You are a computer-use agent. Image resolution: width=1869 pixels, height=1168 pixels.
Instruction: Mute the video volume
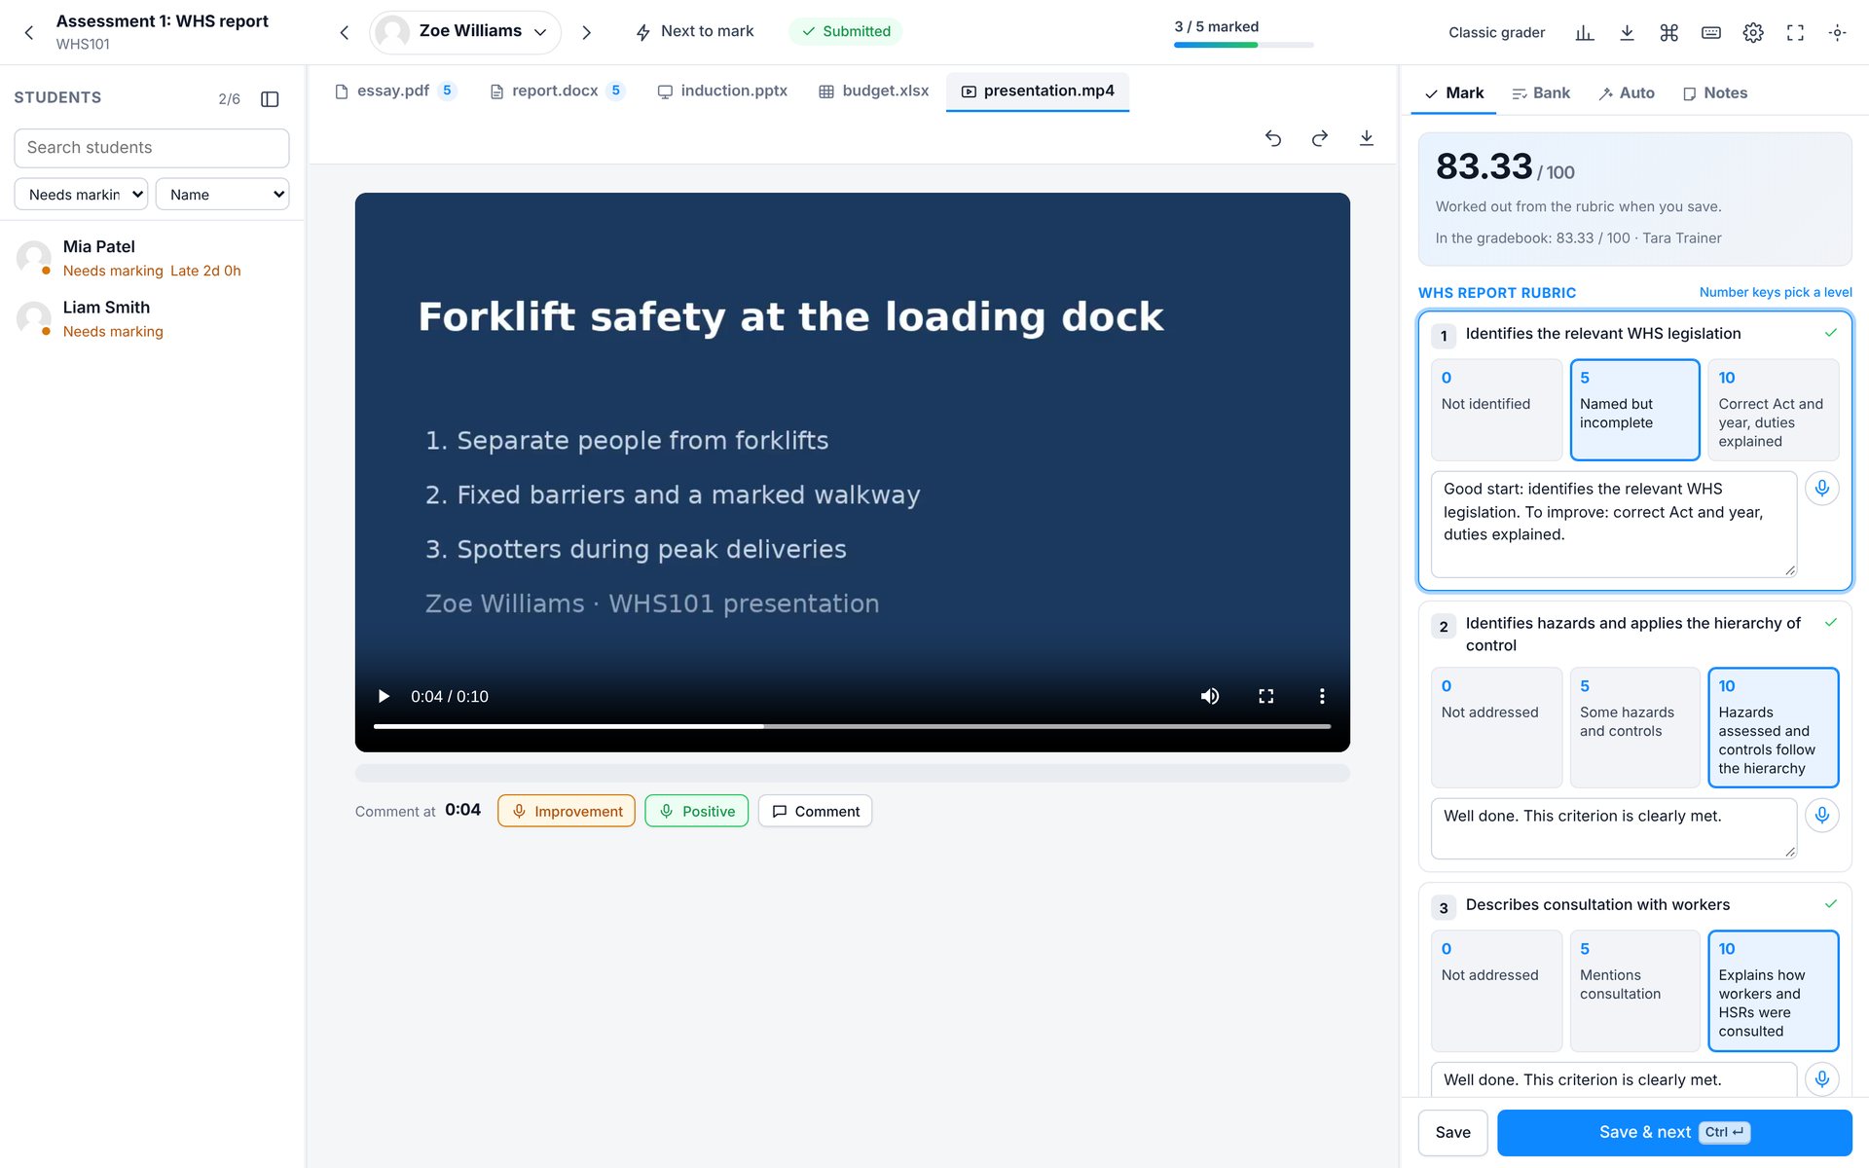point(1210,696)
